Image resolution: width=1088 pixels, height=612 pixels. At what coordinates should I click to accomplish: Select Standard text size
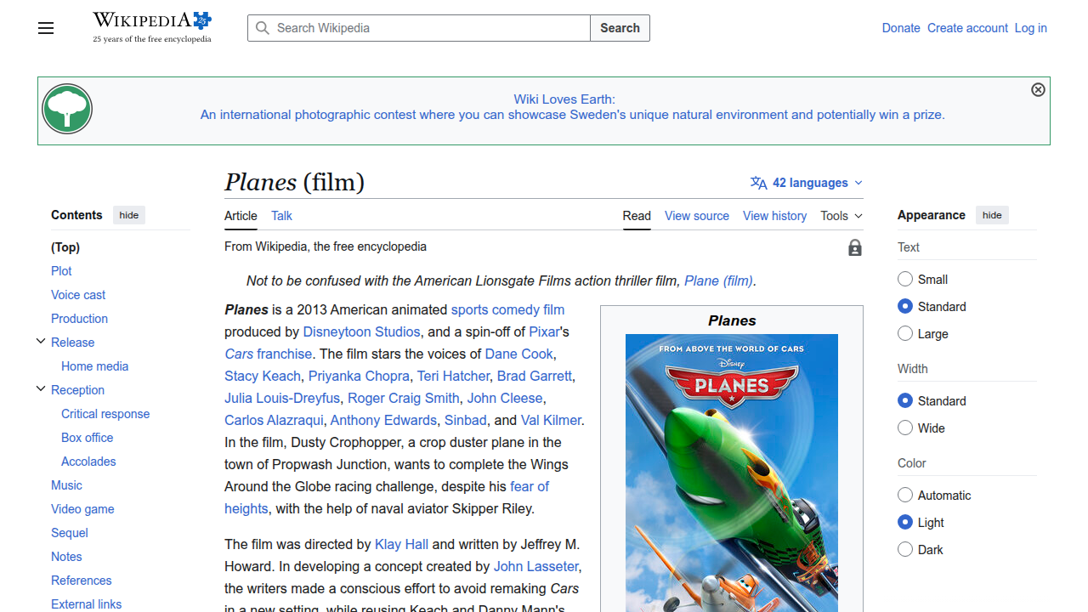905,306
